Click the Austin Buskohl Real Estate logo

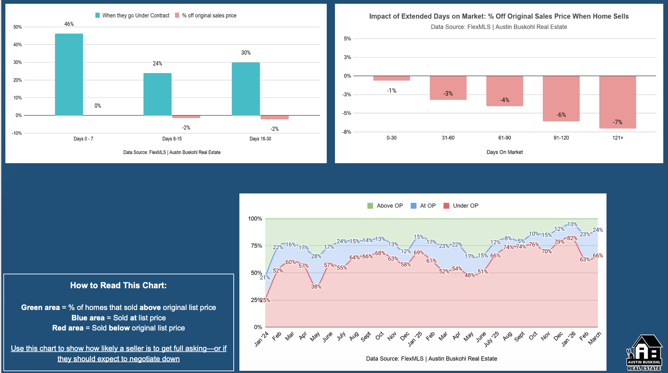644,353
